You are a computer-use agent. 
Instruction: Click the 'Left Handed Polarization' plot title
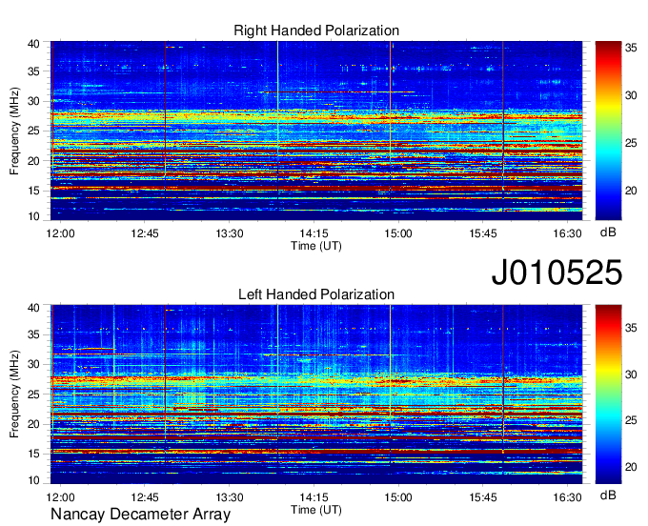pyautogui.click(x=316, y=294)
